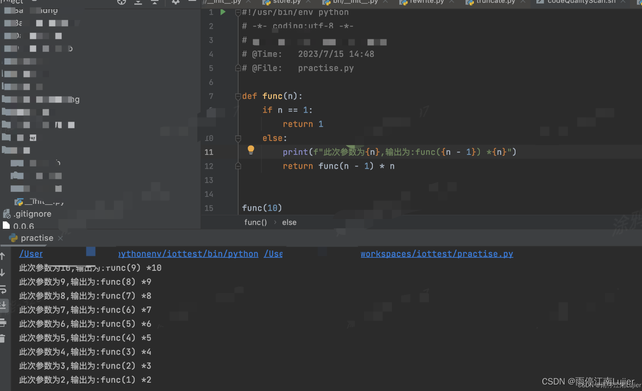This screenshot has width=642, height=391.
Task: Collapse def func(n) fold marker
Action: point(238,96)
